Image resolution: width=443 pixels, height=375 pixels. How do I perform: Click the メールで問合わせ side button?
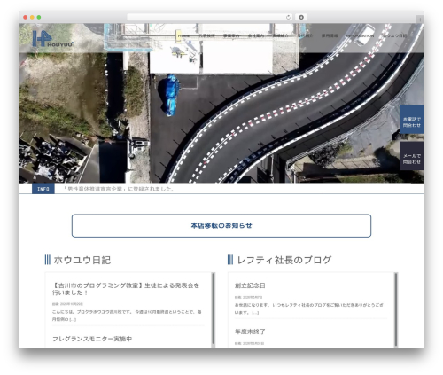tap(412, 156)
